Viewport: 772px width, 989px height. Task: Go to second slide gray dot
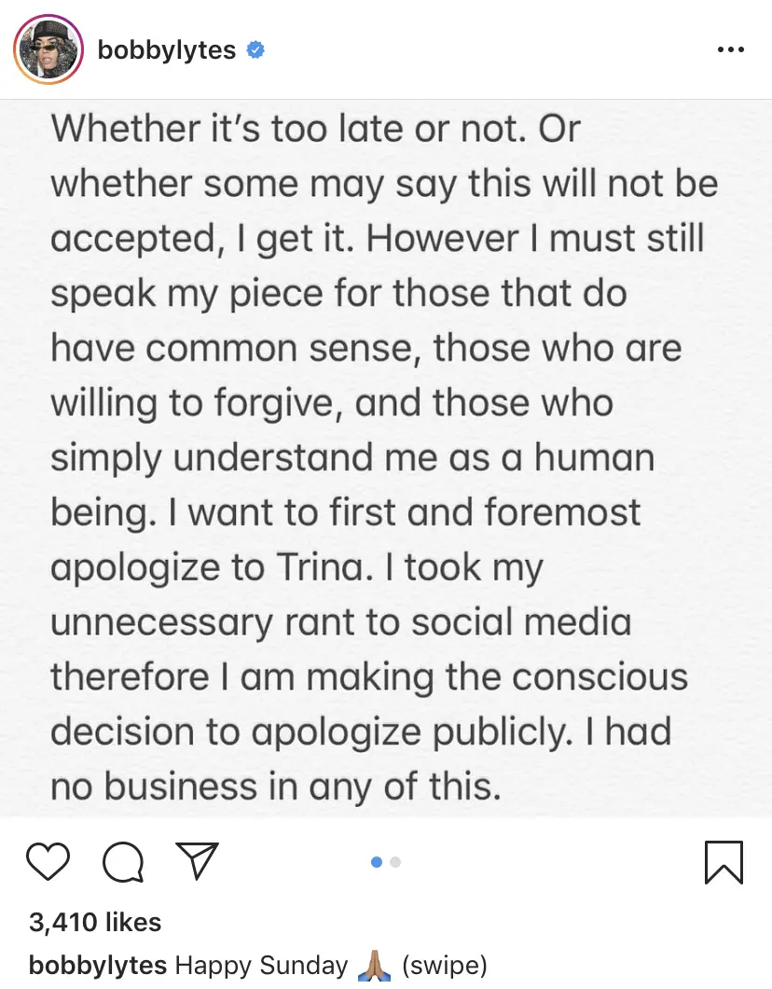click(395, 861)
